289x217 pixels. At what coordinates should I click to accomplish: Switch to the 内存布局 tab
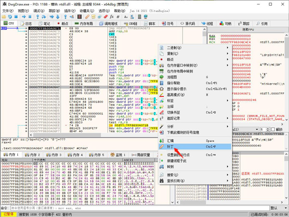click(x=84, y=24)
